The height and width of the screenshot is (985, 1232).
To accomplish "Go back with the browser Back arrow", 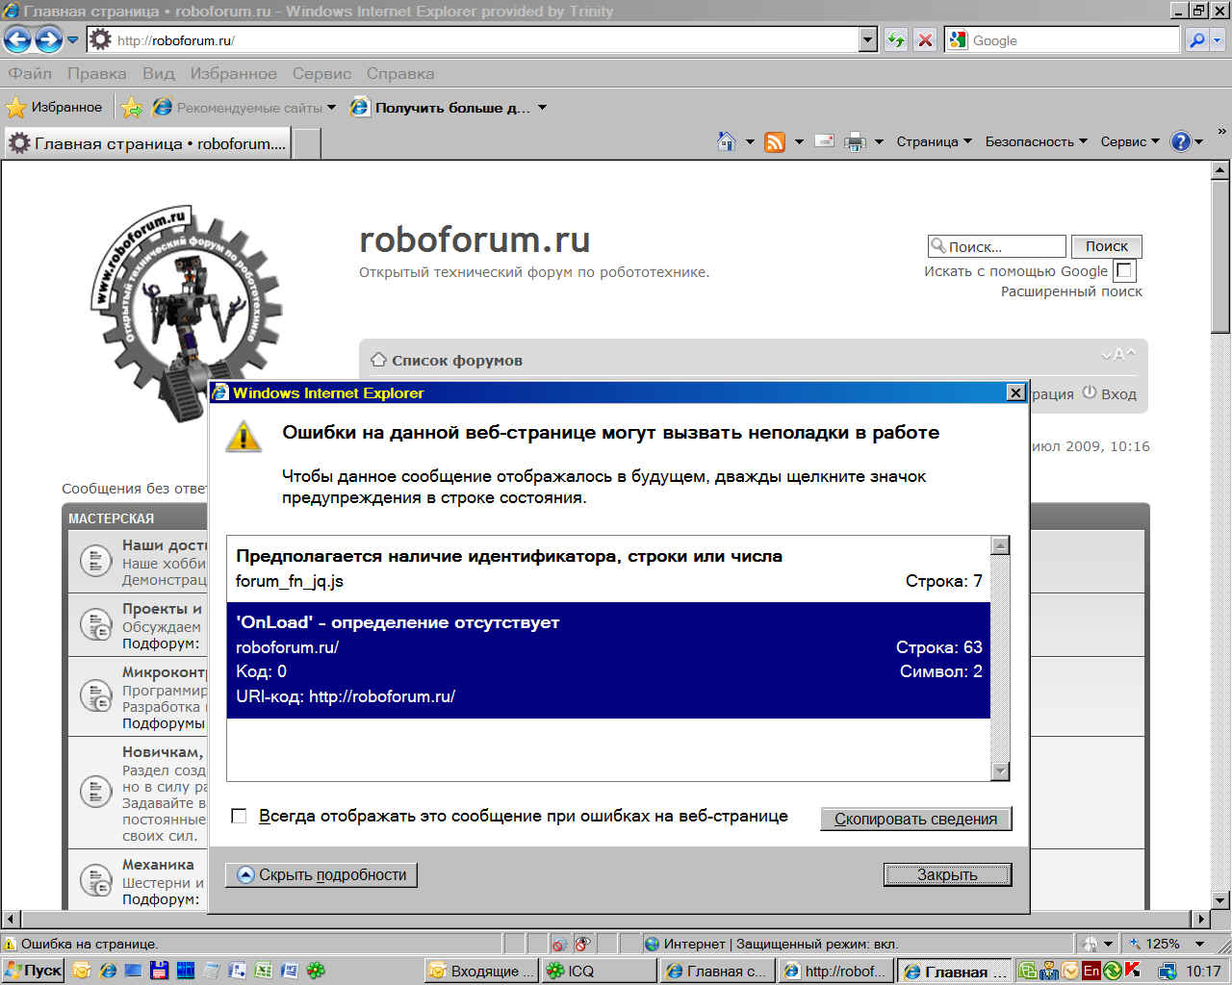I will tap(17, 40).
